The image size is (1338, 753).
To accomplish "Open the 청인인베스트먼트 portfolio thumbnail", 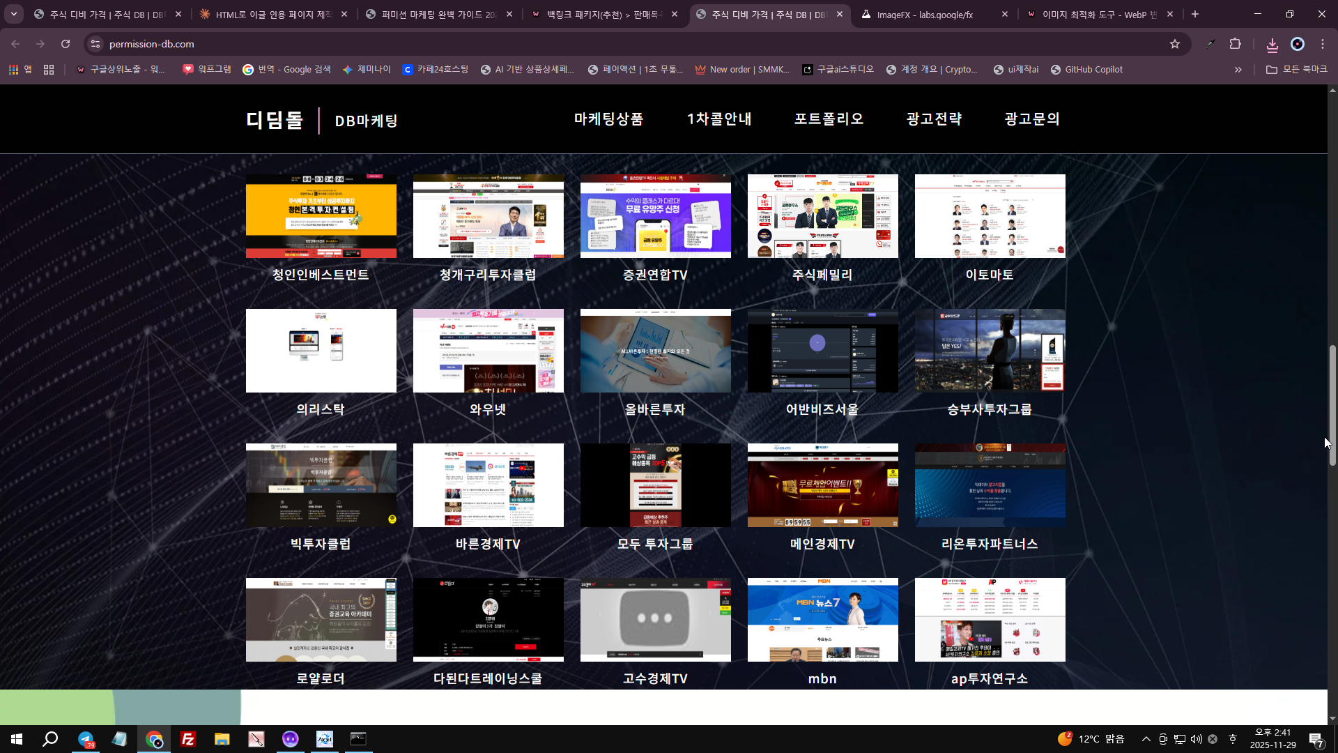I will coord(321,216).
